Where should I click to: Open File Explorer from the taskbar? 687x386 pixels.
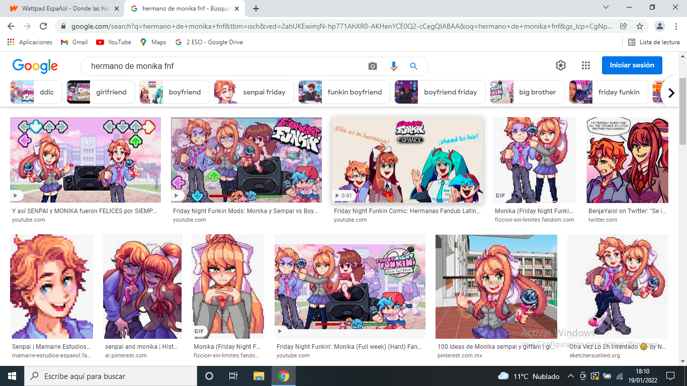point(259,376)
